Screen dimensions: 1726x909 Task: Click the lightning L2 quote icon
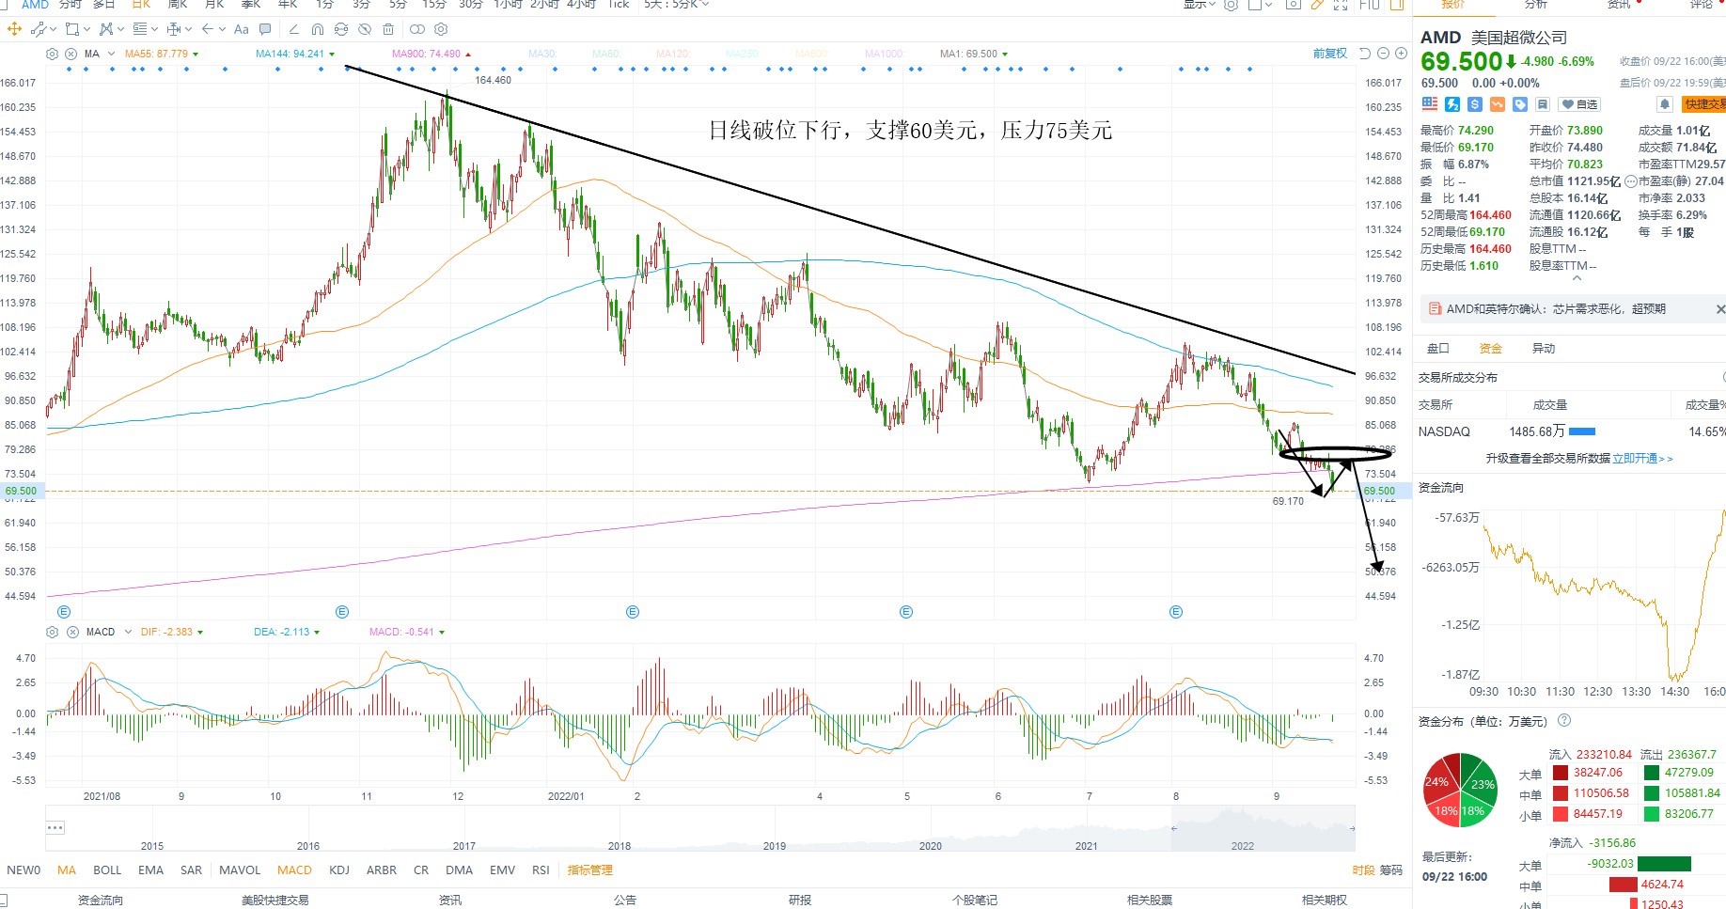[1452, 104]
